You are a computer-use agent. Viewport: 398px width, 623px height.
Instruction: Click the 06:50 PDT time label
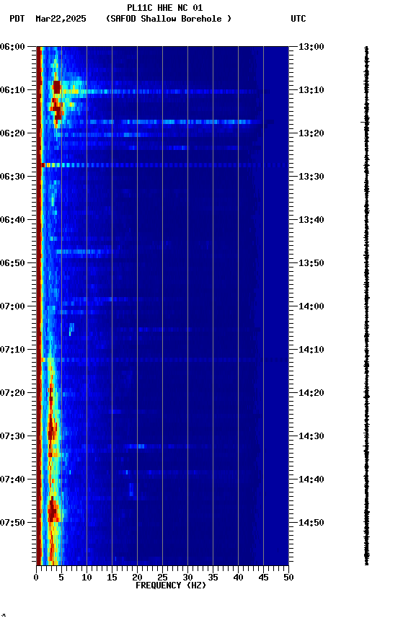12,263
